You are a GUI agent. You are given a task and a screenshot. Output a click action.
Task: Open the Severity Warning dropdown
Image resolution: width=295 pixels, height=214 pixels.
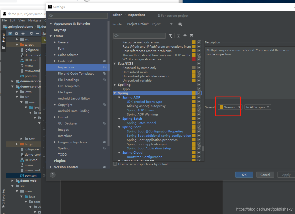(230, 107)
